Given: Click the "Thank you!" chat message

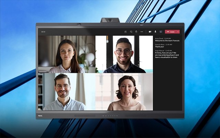Looking at the screenshot, I should (160, 47).
